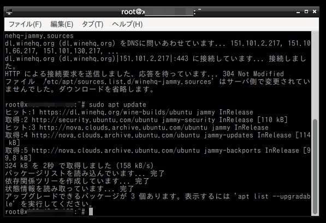Open the ファイル(F) menu
326x223 pixels.
click(25, 25)
